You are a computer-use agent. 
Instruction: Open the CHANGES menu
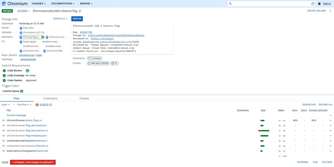click(x=39, y=4)
